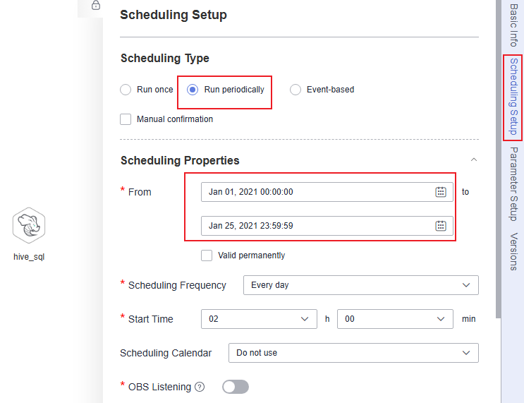Image resolution: width=524 pixels, height=403 pixels.
Task: Expand the Start Time hour dropdown
Action: 258,319
